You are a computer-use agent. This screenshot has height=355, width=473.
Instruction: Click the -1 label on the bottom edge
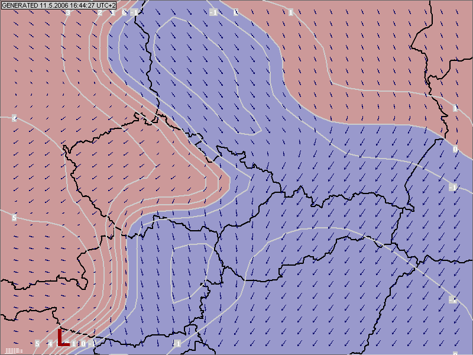point(176,344)
